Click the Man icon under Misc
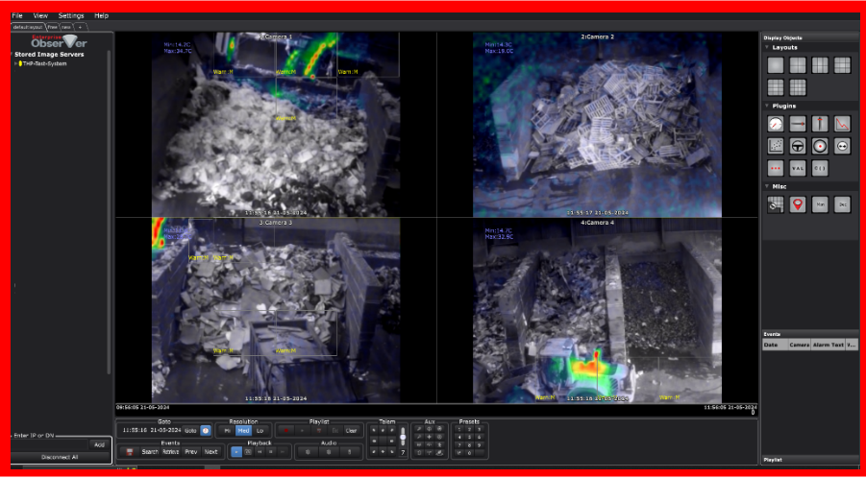This screenshot has height=478, width=866. coord(820,204)
